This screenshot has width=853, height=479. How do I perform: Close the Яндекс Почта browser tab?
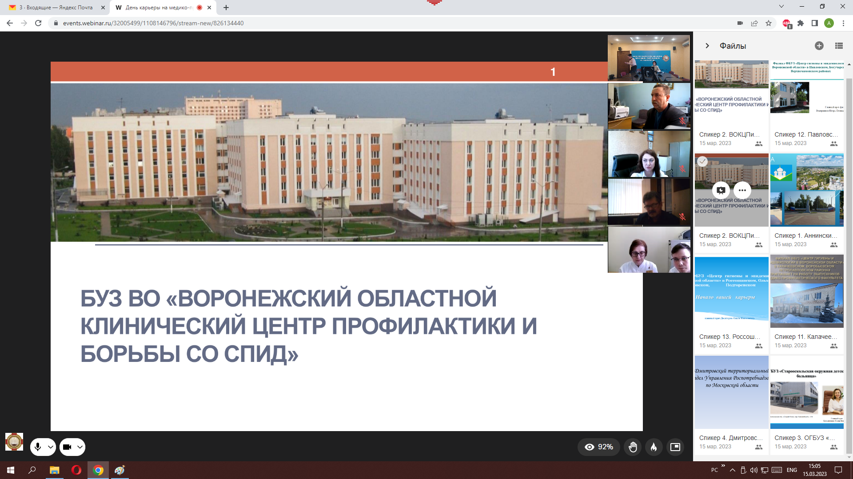103,8
